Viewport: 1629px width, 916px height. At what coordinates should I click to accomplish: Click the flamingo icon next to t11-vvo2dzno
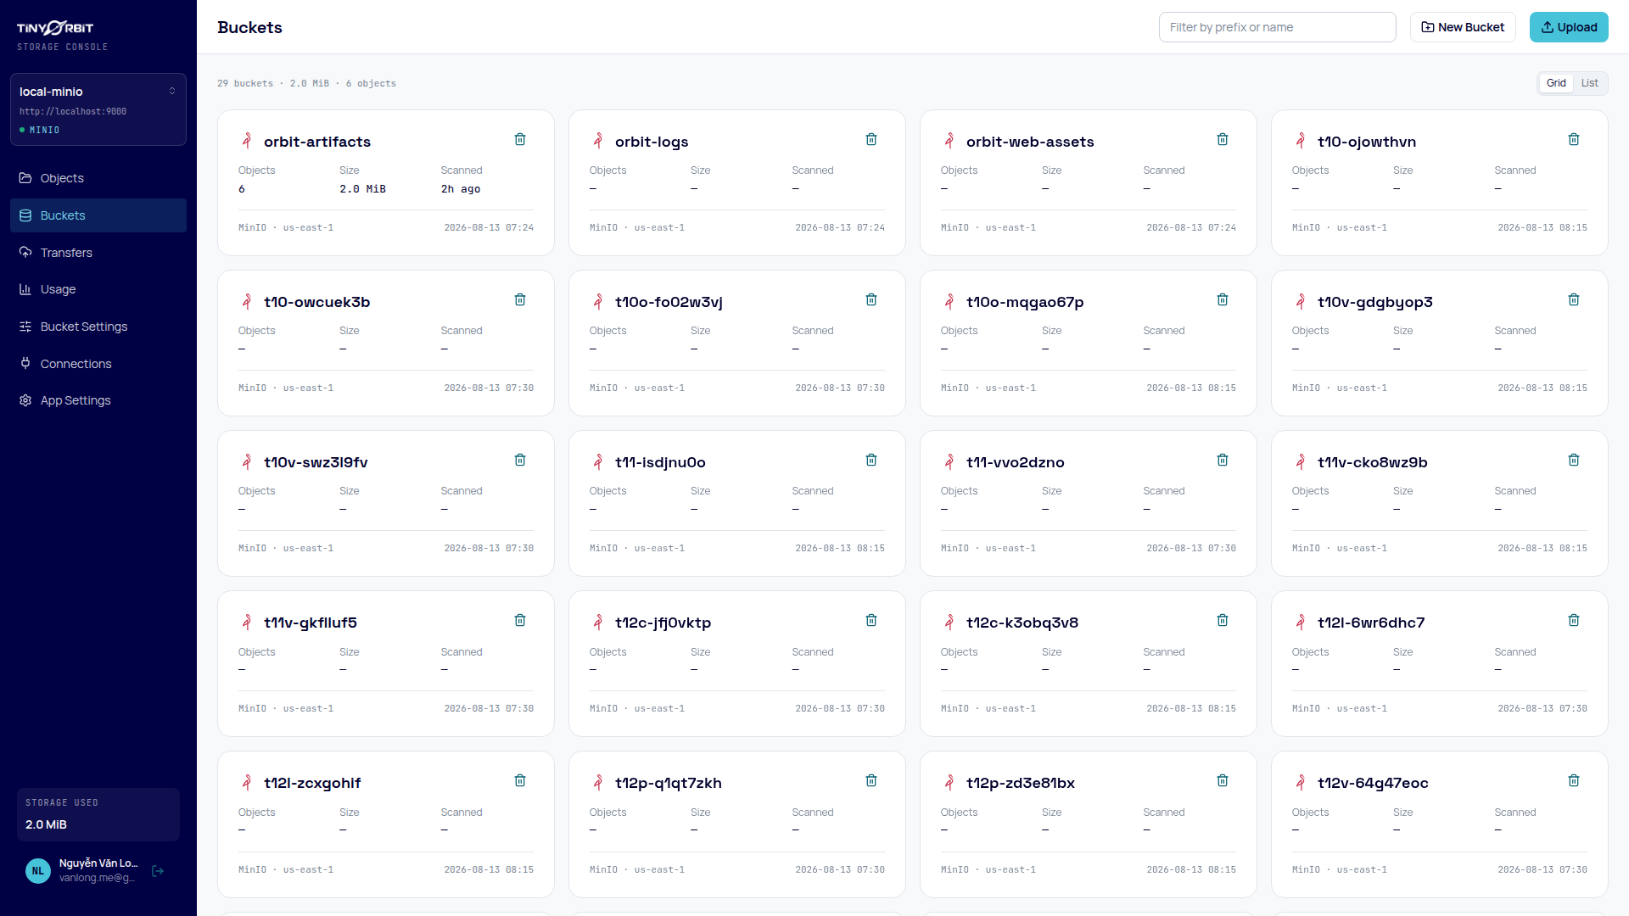point(949,461)
